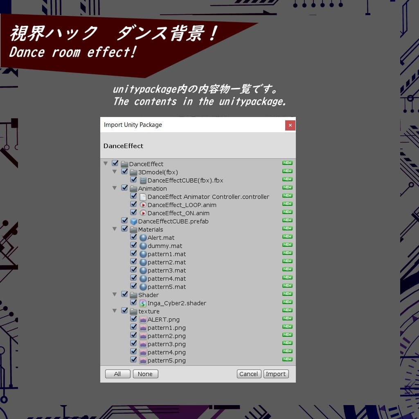Click the pattern4.png image icon
419x419 pixels.
click(143, 352)
